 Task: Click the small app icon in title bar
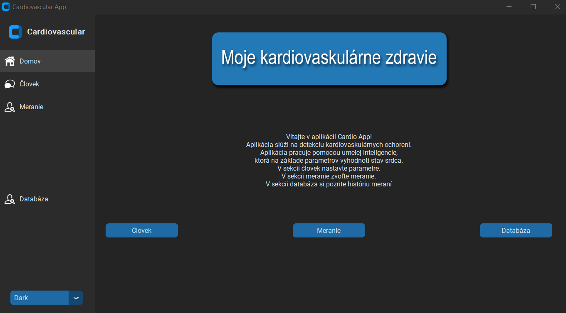6,7
